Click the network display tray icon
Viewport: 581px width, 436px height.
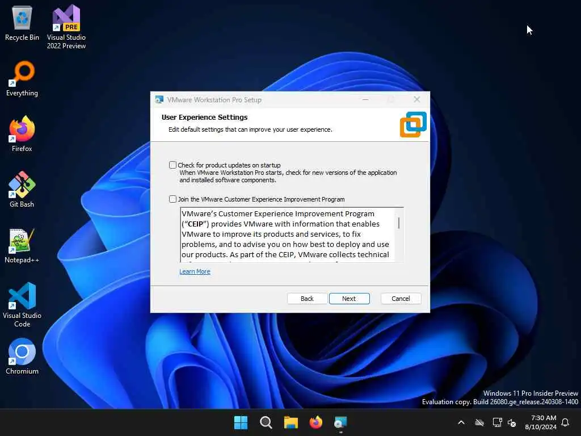pyautogui.click(x=497, y=422)
